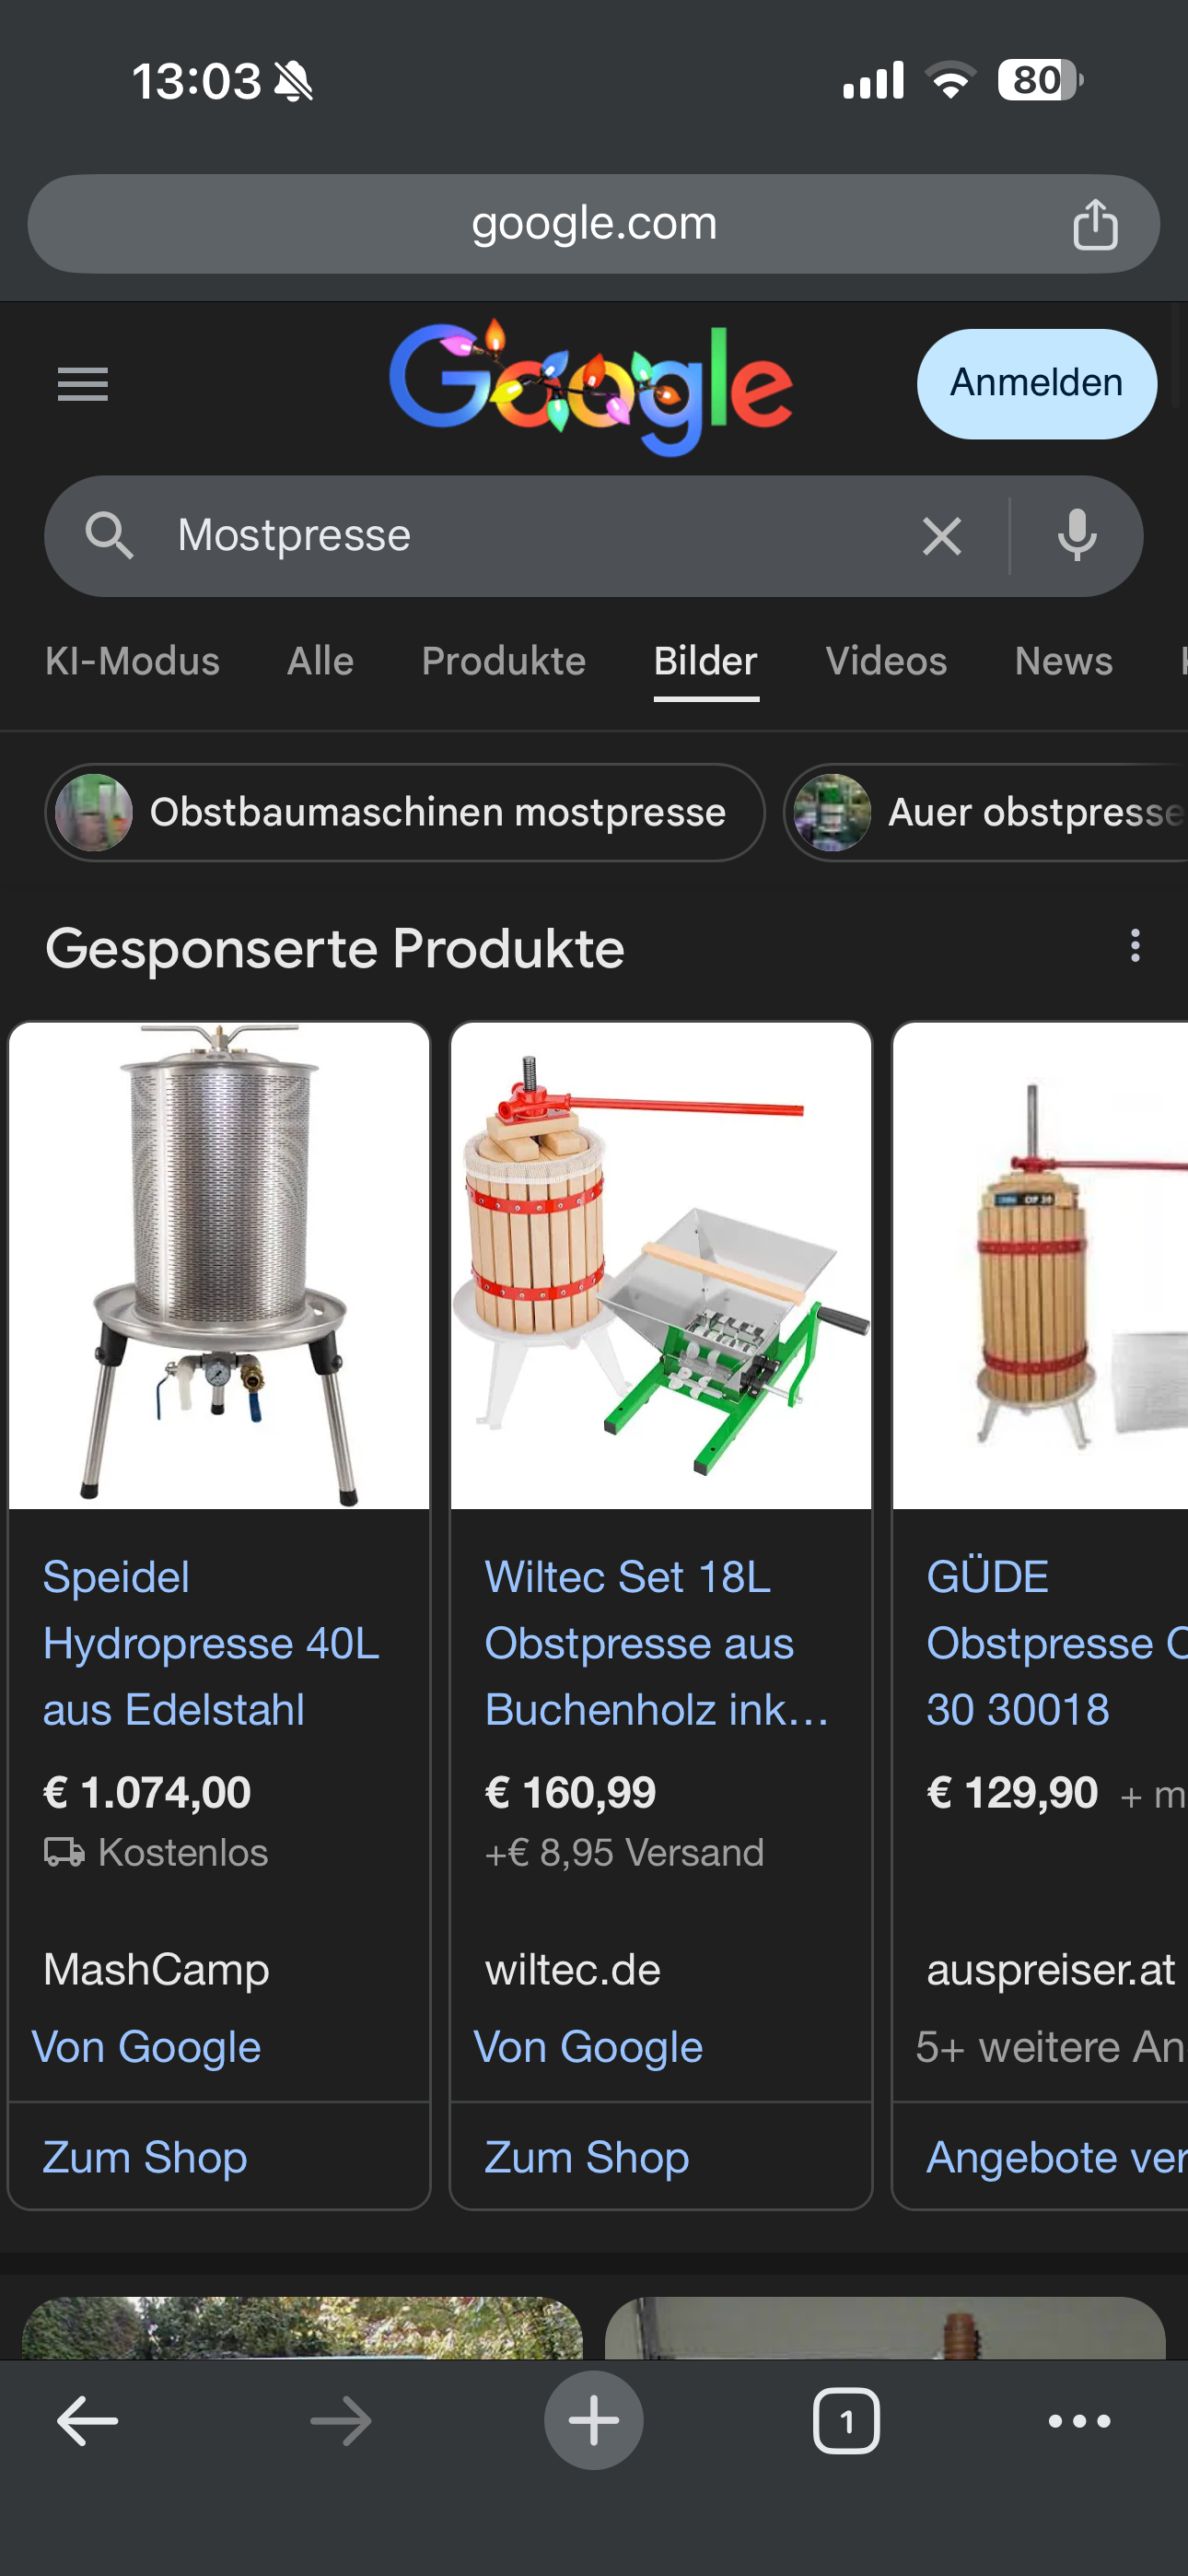Open the Speidel Hydropresse 40L product link
Screen dimensions: 1188x2576
(x=211, y=1643)
